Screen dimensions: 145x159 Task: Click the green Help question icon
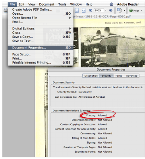pyautogui.click(x=131, y=10)
